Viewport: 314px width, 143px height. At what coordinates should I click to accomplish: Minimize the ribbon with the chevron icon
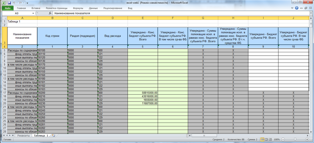(293, 8)
